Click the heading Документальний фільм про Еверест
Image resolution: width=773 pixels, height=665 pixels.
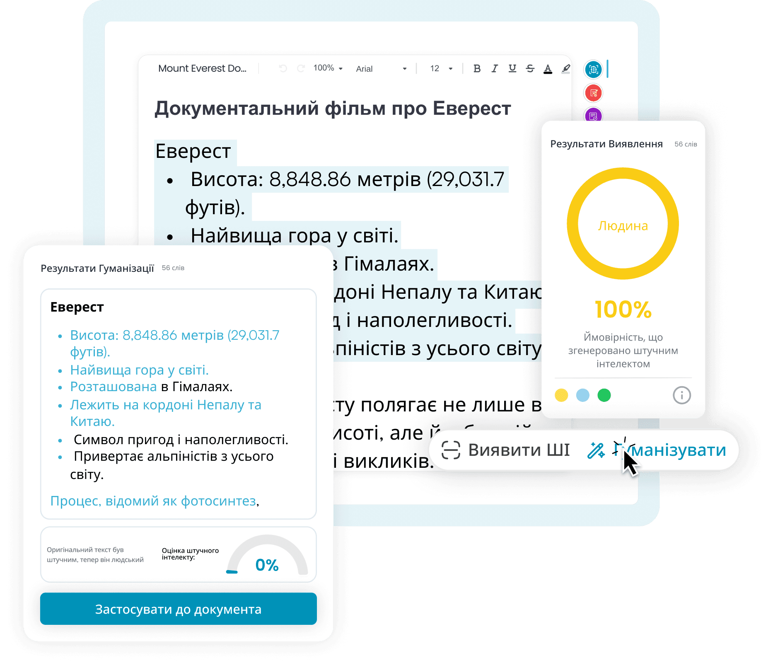coord(333,109)
